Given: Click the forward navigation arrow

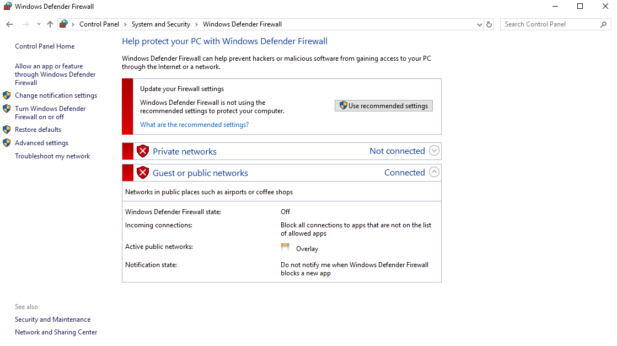Looking at the screenshot, I should [x=25, y=24].
